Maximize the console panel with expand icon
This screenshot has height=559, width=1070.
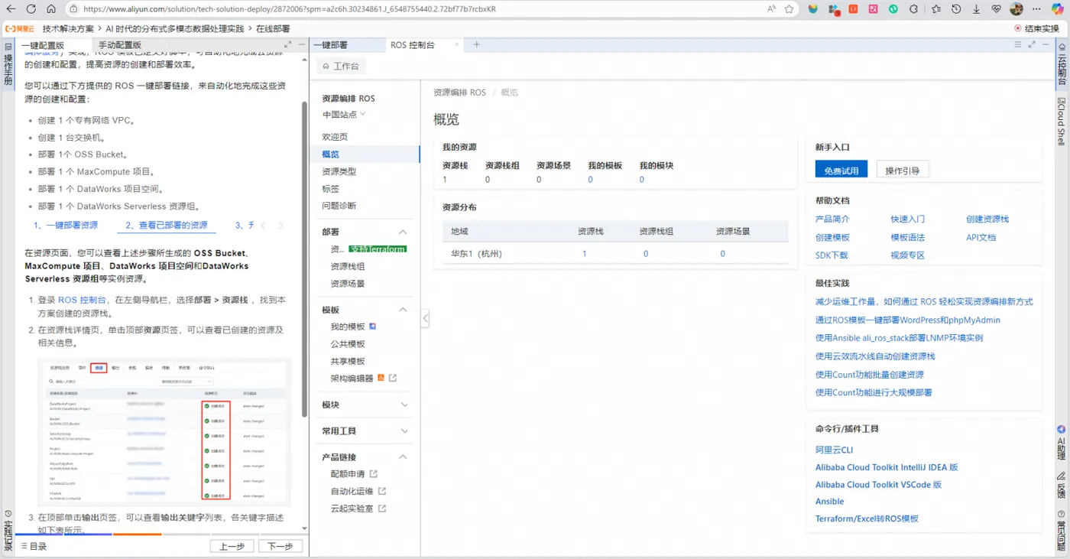(x=1032, y=45)
